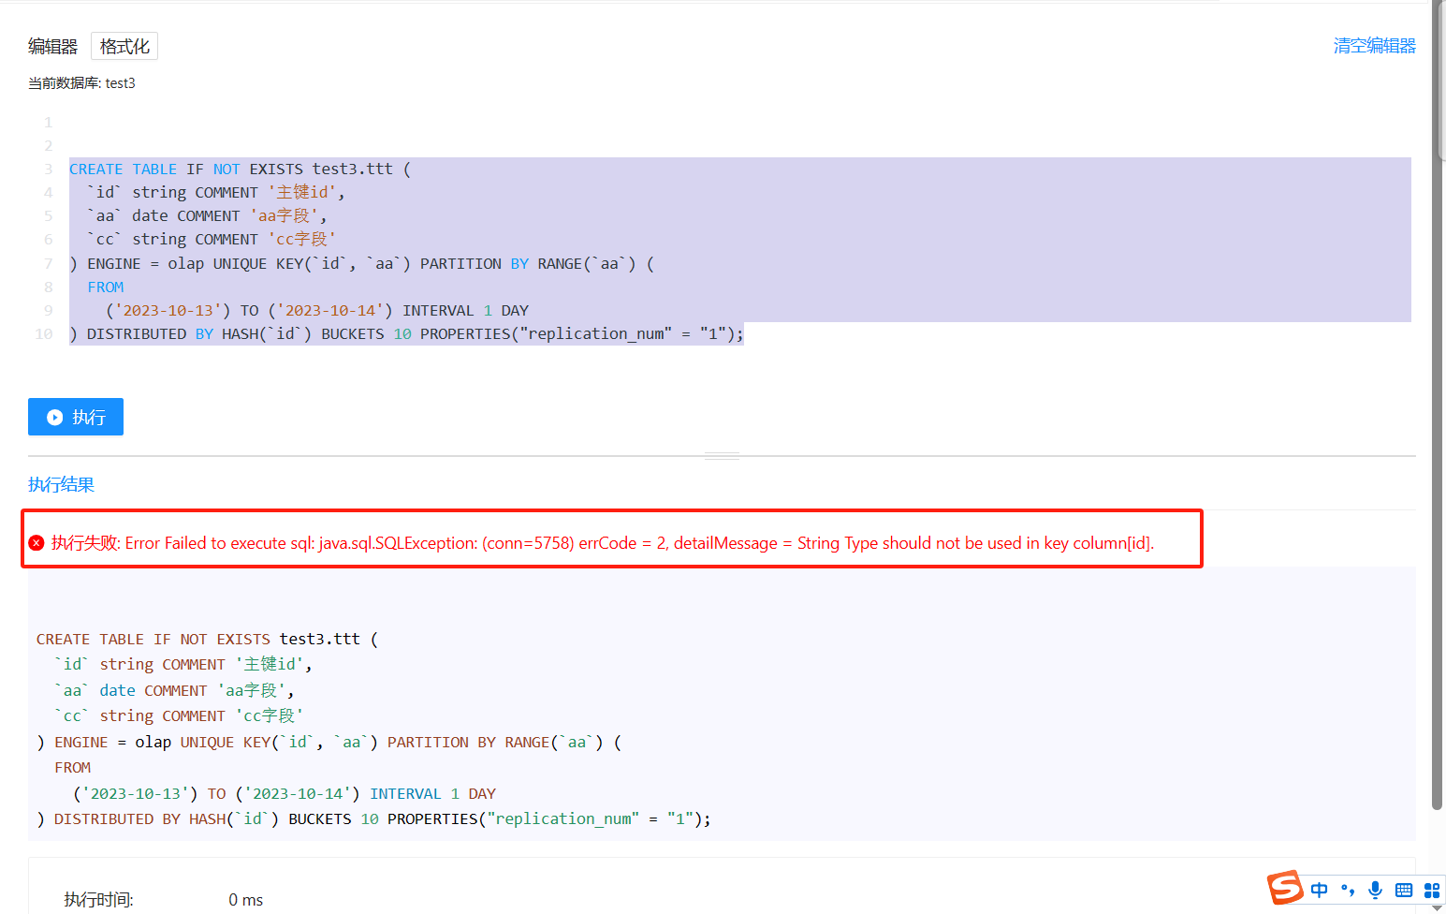Image resolution: width=1446 pixels, height=914 pixels.
Task: Click the Sogou input method S logo
Action: (x=1285, y=887)
